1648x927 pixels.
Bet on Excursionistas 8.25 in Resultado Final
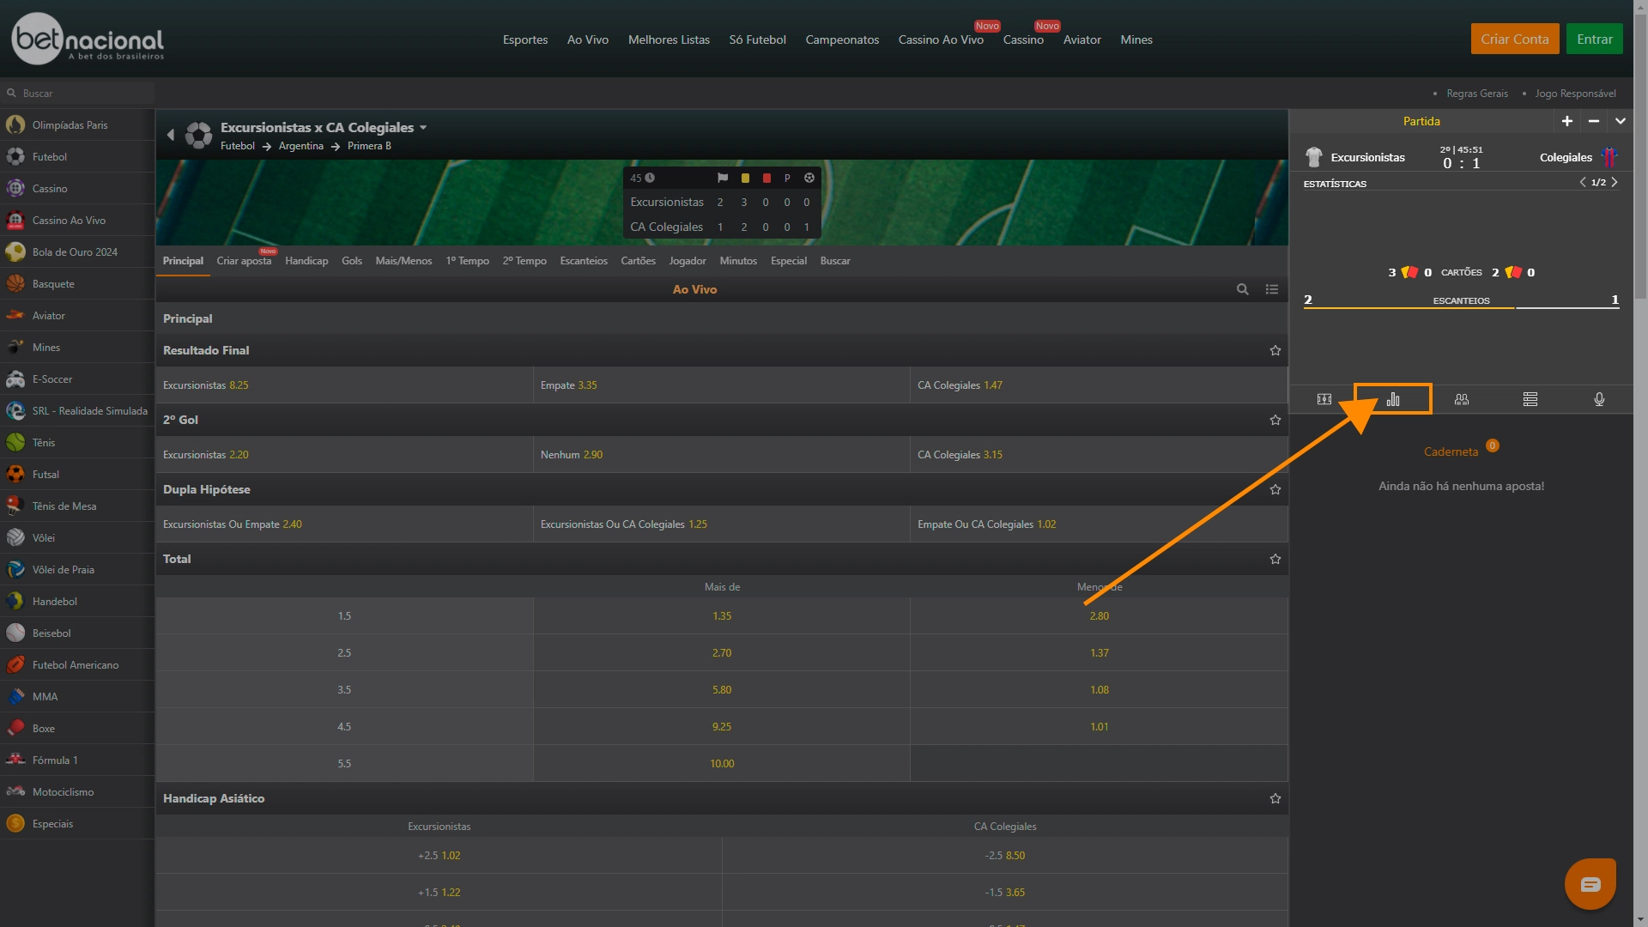[344, 385]
